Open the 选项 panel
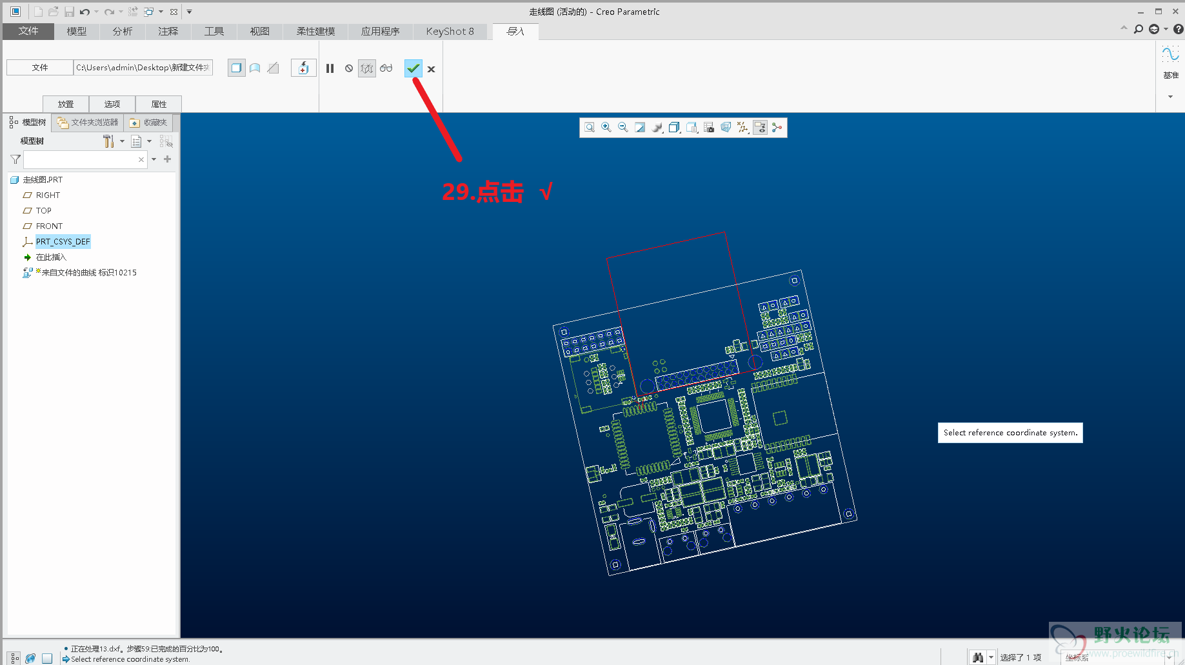Image resolution: width=1185 pixels, height=665 pixels. click(112, 104)
